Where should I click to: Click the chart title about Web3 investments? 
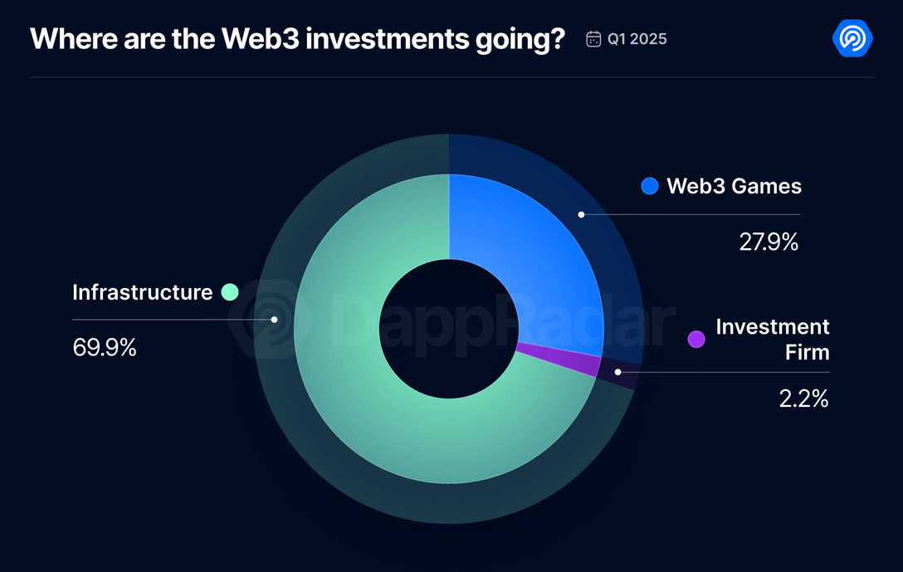pyautogui.click(x=297, y=39)
